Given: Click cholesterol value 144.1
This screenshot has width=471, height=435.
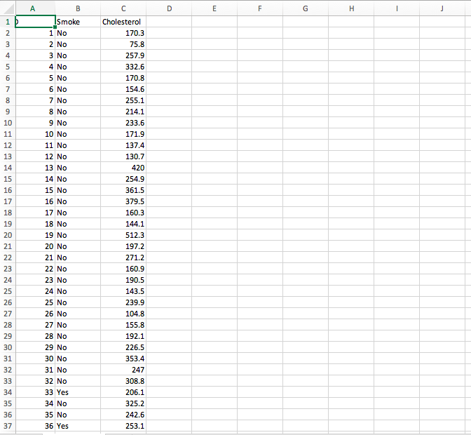Looking at the screenshot, I should [x=123, y=224].
